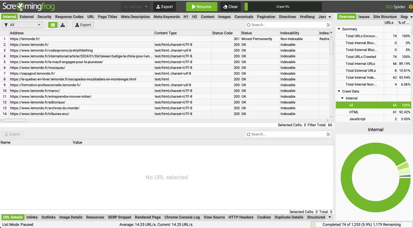Select the tribunes-eco URL row
Viewport: 413px width, 228px height.
(x=165, y=114)
